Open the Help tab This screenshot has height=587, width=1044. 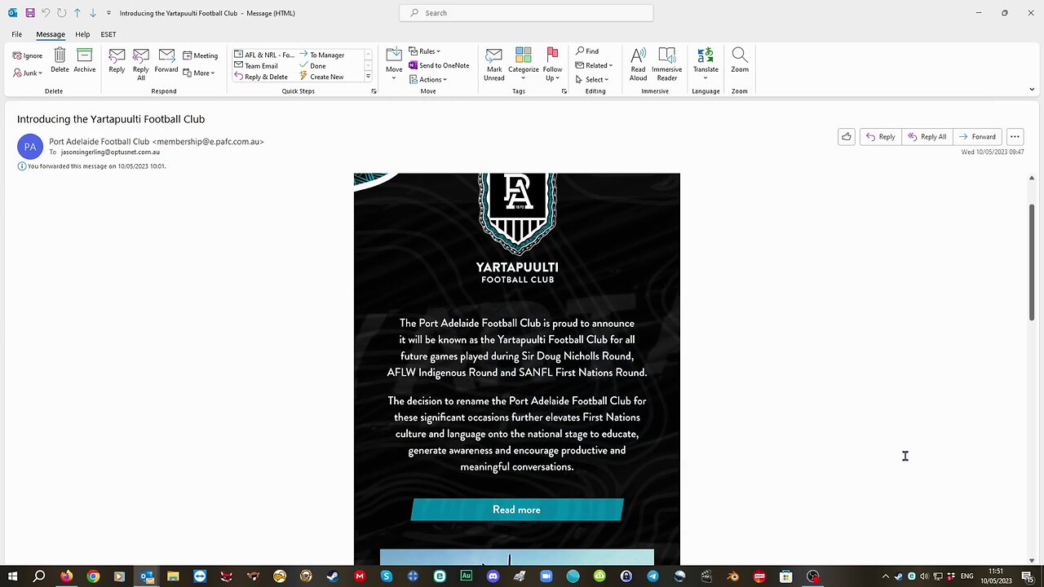[82, 34]
